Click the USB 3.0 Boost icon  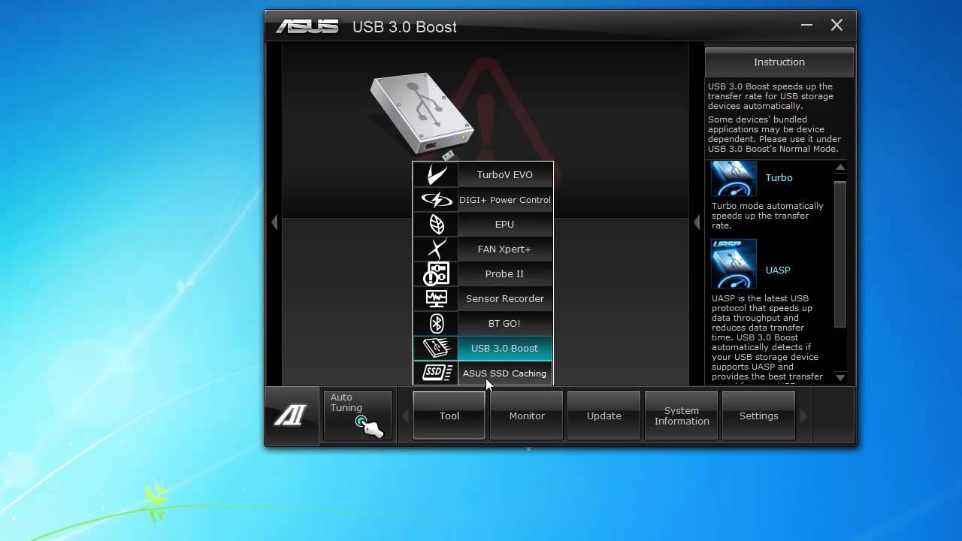click(436, 348)
